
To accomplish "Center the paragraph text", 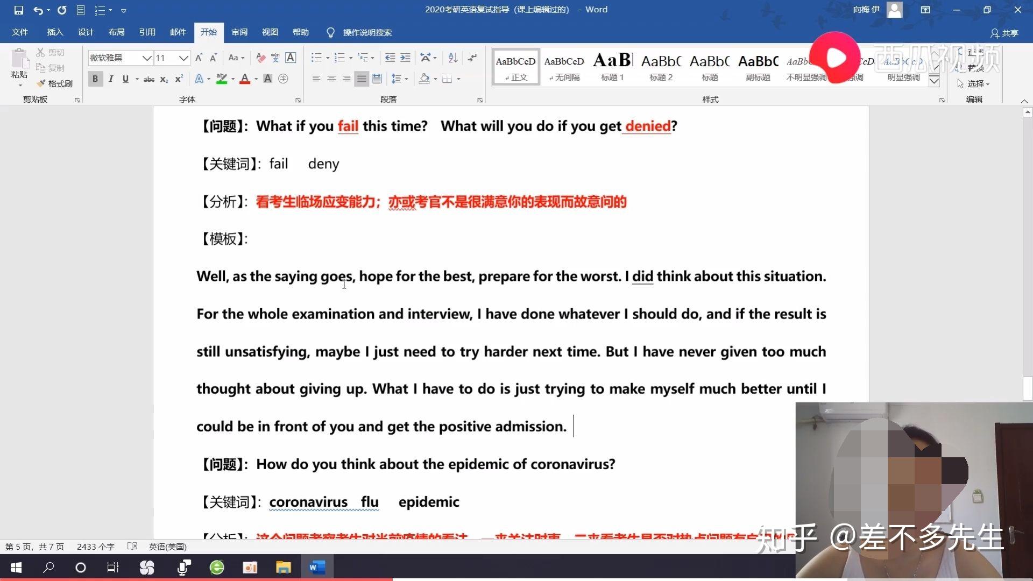I will click(331, 79).
